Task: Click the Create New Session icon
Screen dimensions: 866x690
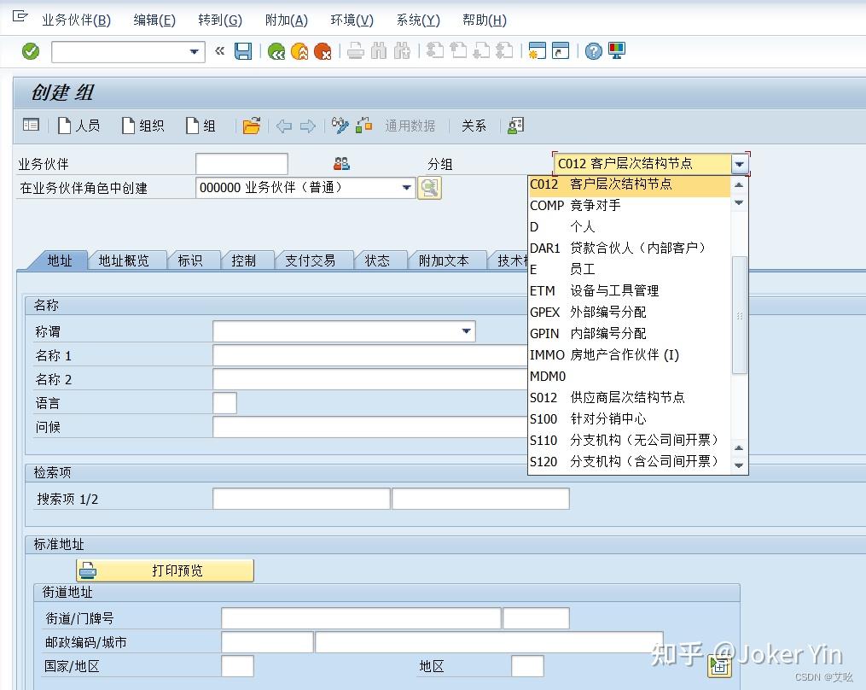Action: 538,51
